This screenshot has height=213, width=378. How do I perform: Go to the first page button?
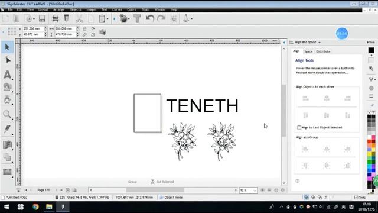[26, 190]
